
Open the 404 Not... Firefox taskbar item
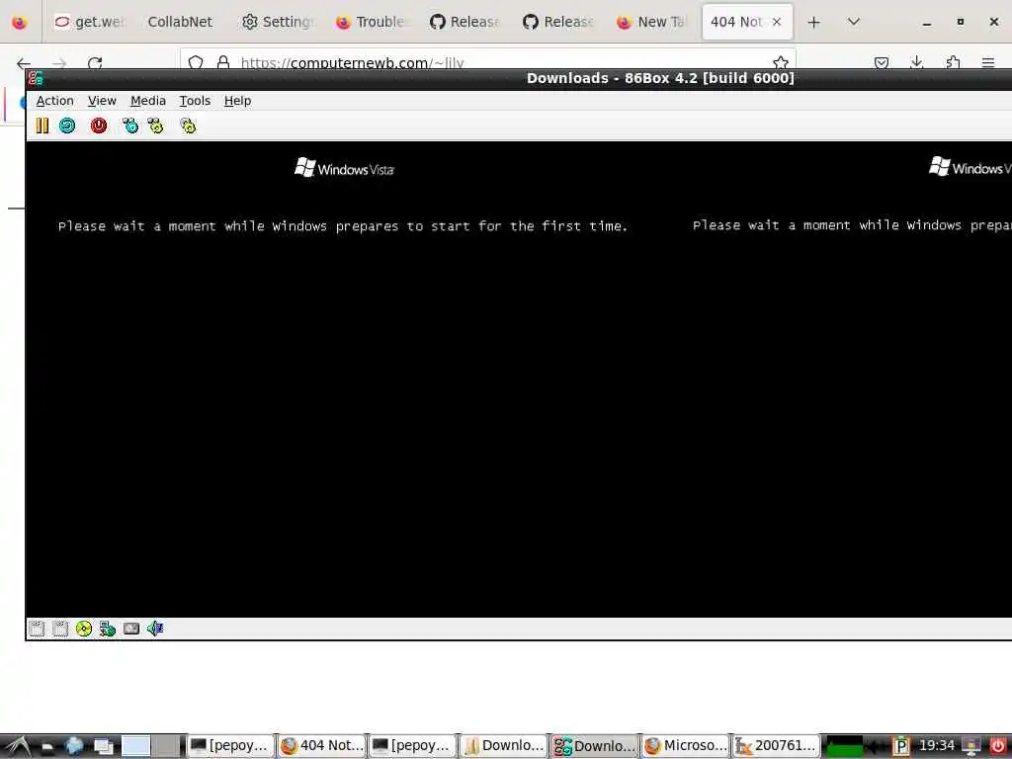(x=321, y=746)
